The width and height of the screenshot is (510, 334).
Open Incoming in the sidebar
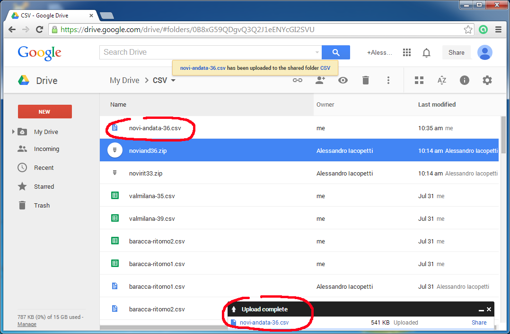(46, 149)
